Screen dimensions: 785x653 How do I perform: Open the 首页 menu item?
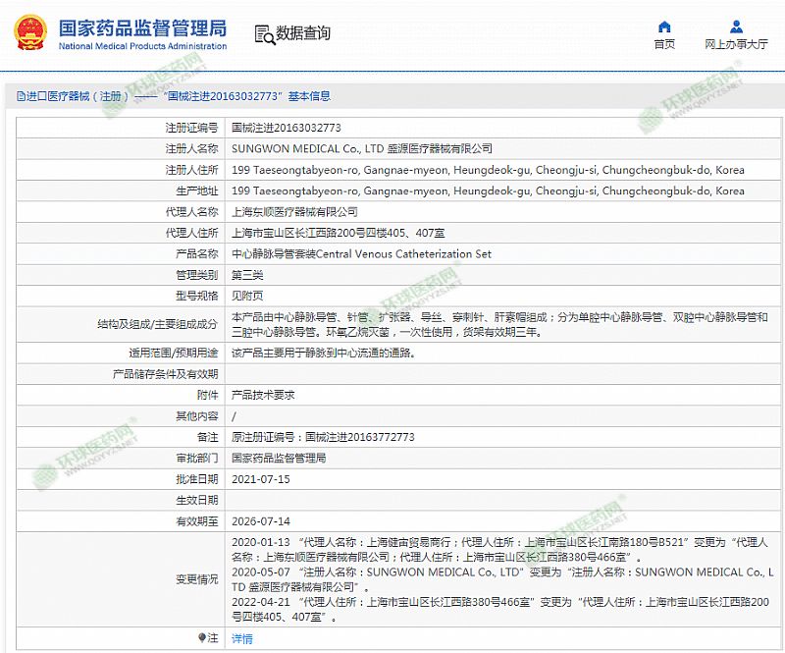pos(664,44)
